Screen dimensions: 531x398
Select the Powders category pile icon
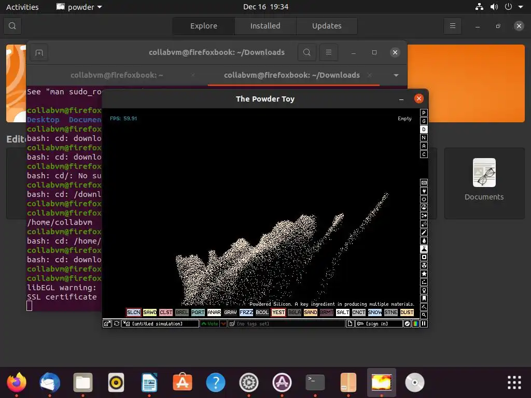point(424,249)
